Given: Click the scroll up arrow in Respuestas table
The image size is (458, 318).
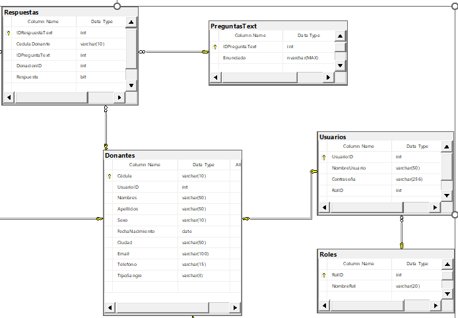Looking at the screenshot, I should click(x=131, y=22).
